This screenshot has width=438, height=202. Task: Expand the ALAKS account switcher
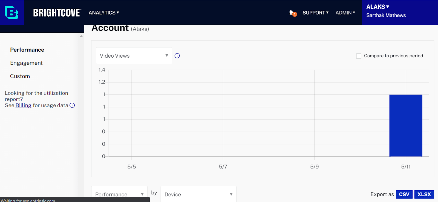tap(378, 7)
